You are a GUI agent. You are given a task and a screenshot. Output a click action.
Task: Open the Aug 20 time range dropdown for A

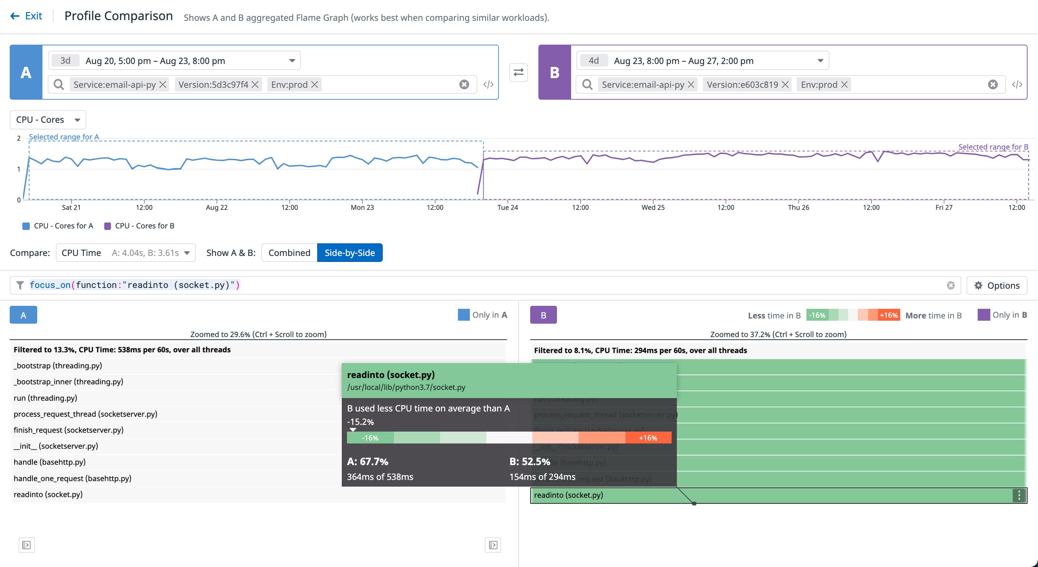(293, 60)
